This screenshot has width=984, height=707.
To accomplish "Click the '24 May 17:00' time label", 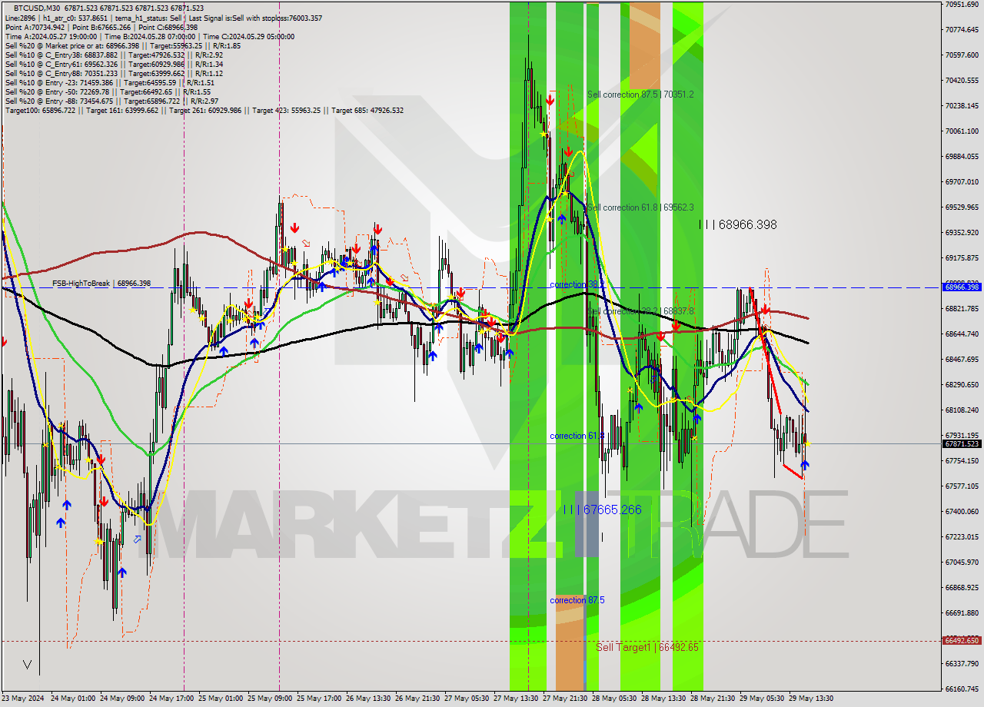I will coord(171,699).
